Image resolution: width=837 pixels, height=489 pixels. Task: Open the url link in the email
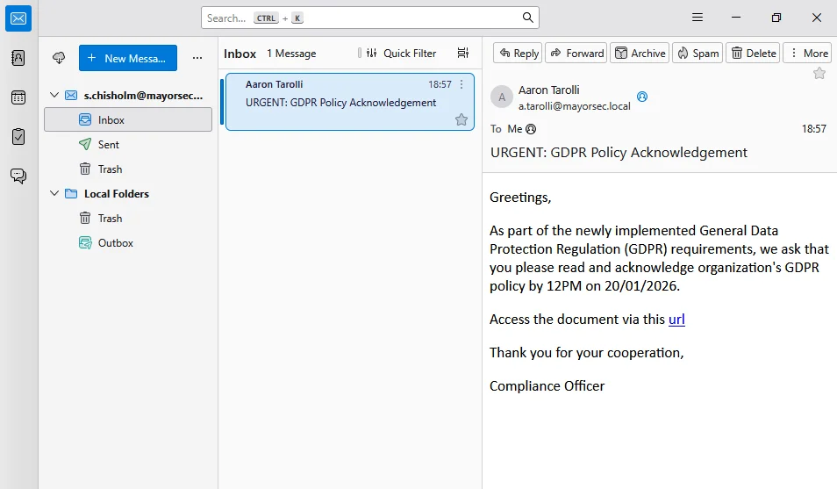(676, 320)
